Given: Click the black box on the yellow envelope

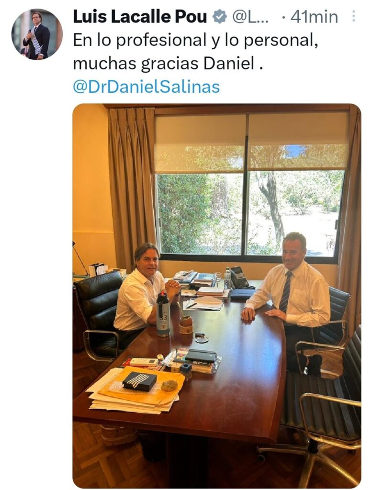Looking at the screenshot, I should [x=139, y=381].
